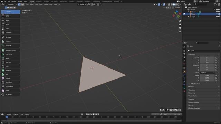
Task: Pick the Loop Cut tool
Action: coord(10,62)
